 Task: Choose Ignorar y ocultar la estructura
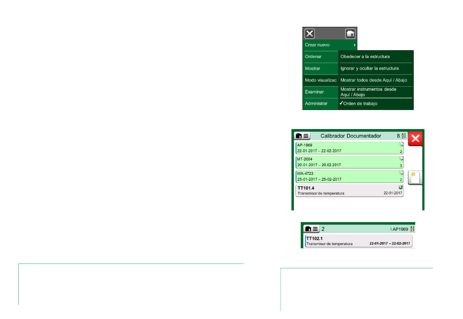[376, 69]
